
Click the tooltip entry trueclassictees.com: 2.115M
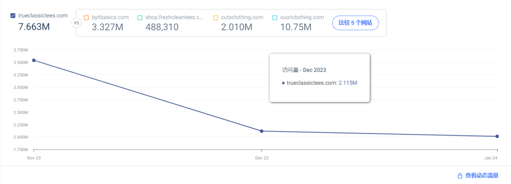pyautogui.click(x=320, y=83)
